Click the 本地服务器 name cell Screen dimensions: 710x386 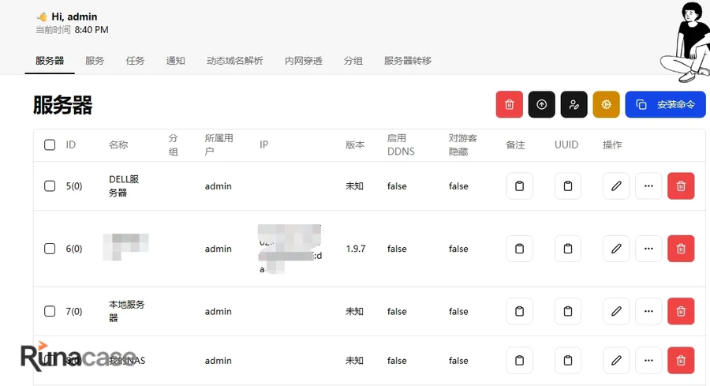coord(127,311)
